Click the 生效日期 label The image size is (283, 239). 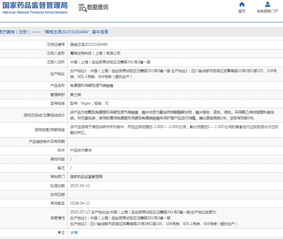coord(57,194)
